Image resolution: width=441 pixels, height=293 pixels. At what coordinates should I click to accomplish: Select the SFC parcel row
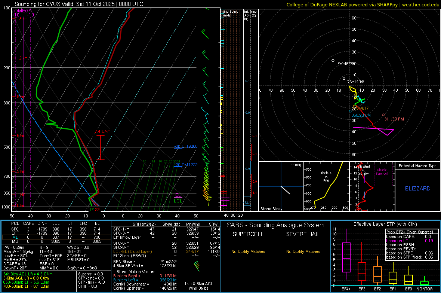(x=56, y=229)
